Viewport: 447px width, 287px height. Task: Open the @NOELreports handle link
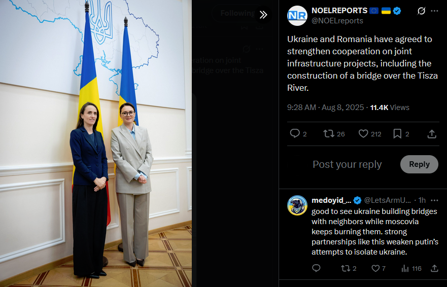(337, 21)
